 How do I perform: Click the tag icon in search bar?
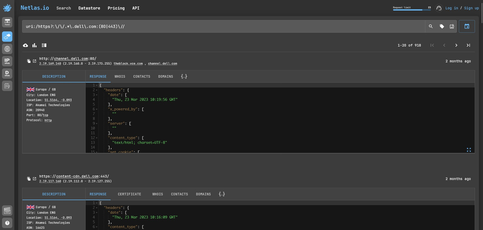click(x=442, y=27)
